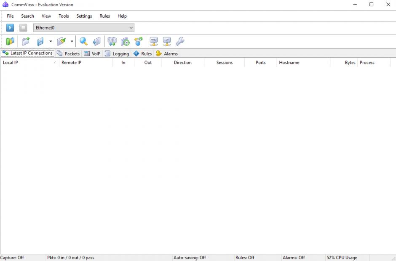The width and height of the screenshot is (396, 261).
Task: Expand the arrow next to the clear brush icon
Action: tap(72, 41)
